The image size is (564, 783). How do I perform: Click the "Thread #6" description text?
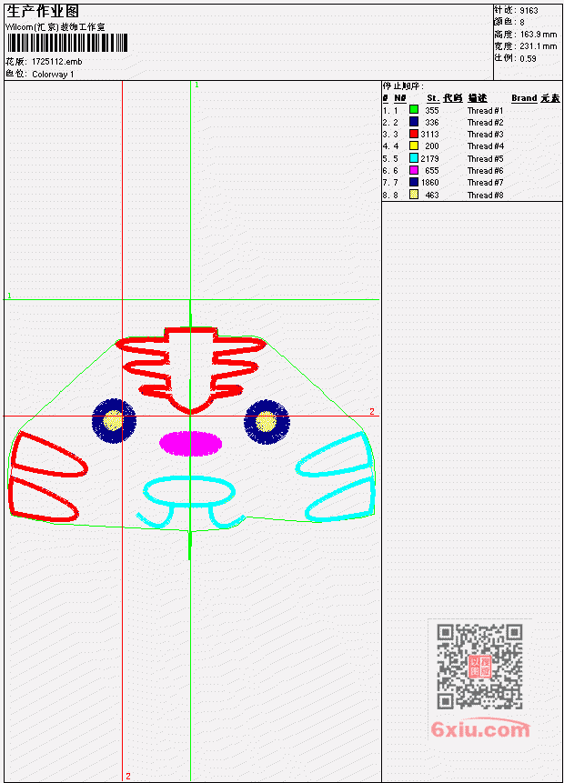pyautogui.click(x=486, y=171)
